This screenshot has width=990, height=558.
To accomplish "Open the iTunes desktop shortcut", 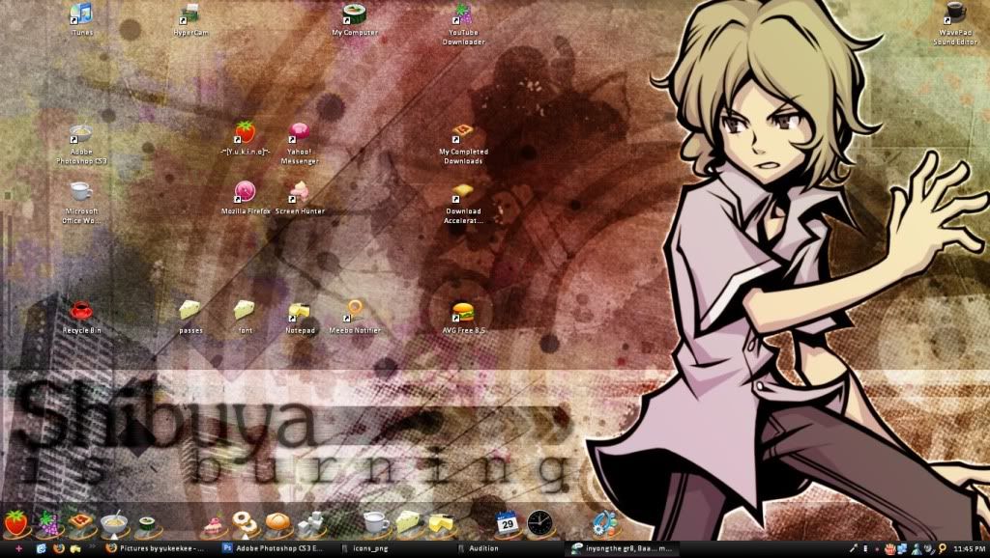I will click(x=81, y=19).
